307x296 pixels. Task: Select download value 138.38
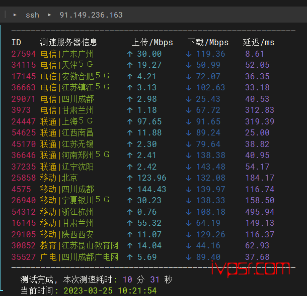pyautogui.click(x=211, y=155)
